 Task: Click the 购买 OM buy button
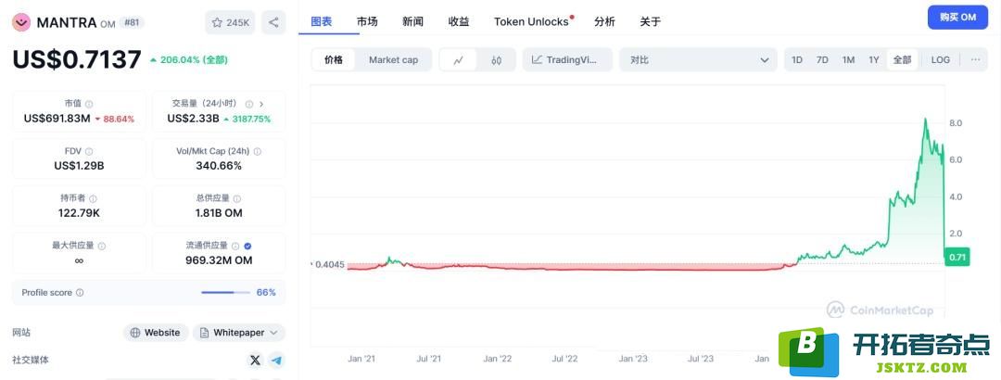(x=957, y=18)
